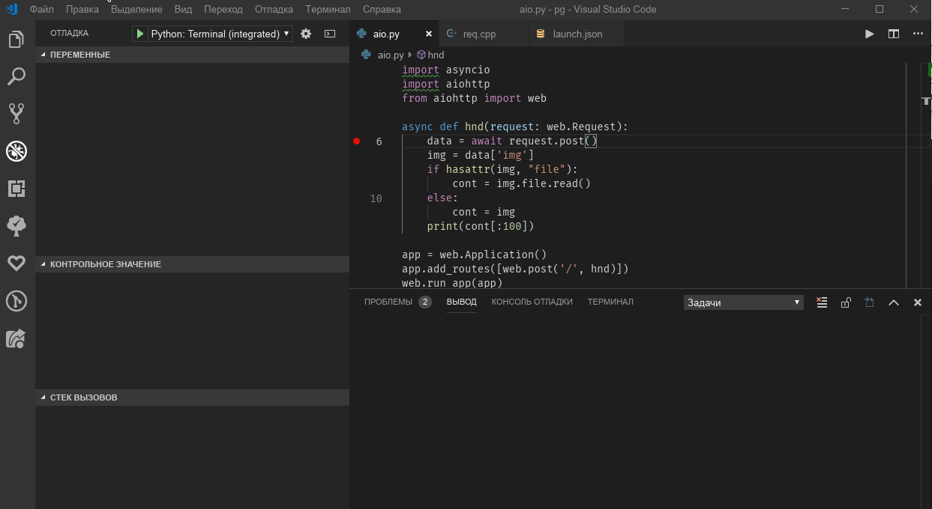932x509 pixels.
Task: Open editor More Actions ellipsis menu
Action: pyautogui.click(x=918, y=34)
